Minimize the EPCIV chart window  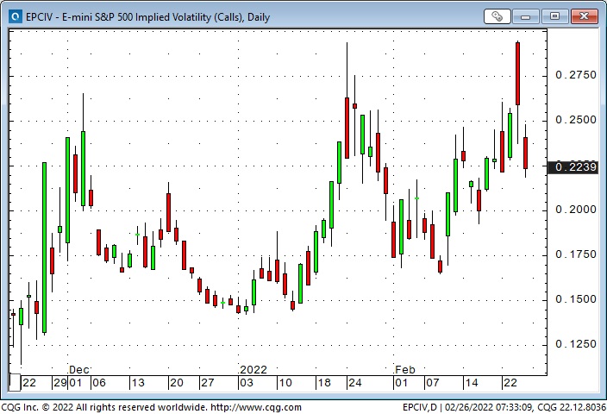[525, 16]
